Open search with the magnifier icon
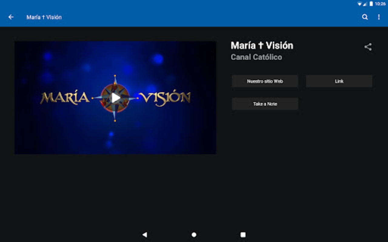The width and height of the screenshot is (388, 242). [365, 17]
